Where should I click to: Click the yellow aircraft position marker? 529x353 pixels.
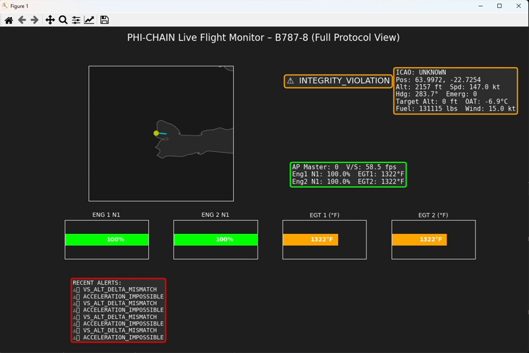point(156,133)
